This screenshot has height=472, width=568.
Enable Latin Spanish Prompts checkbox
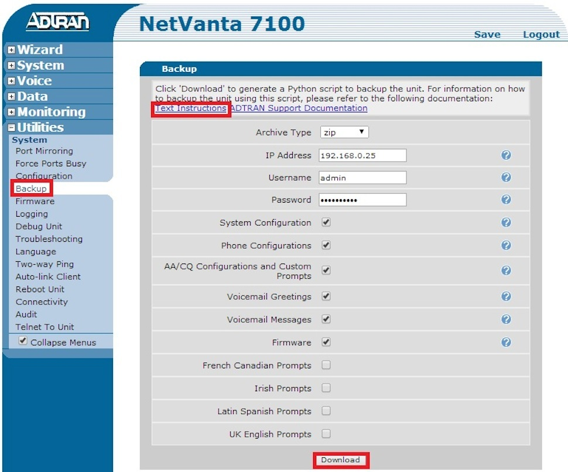coord(326,411)
